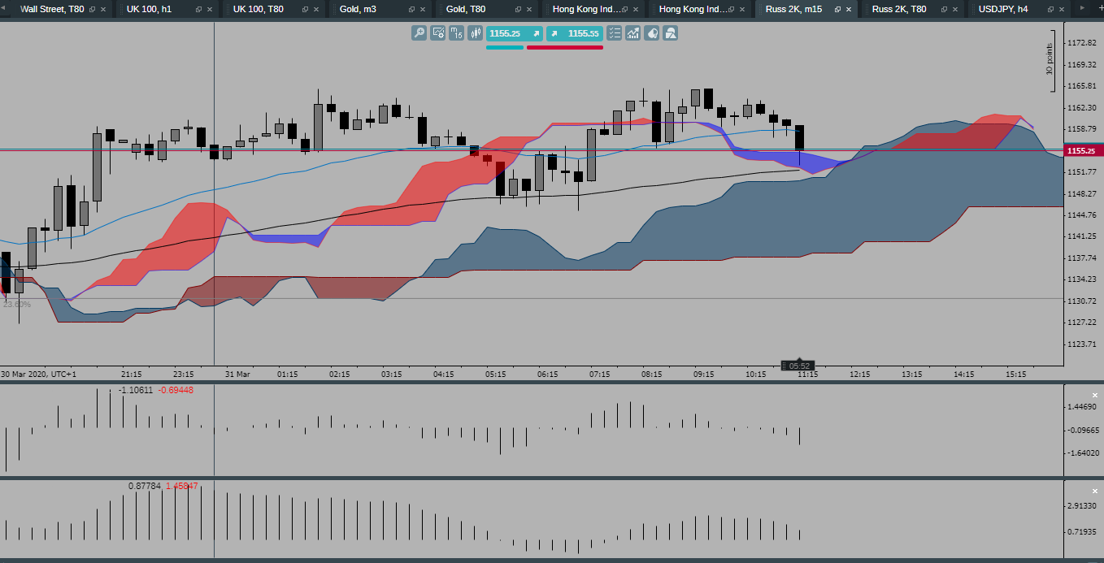Image resolution: width=1104 pixels, height=563 pixels.
Task: Click the last toolbar icon after pie chart
Action: coord(671,33)
